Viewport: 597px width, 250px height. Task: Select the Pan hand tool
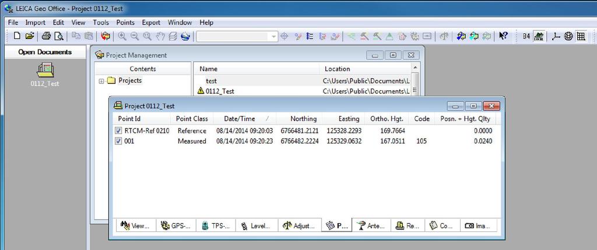[x=160, y=36]
